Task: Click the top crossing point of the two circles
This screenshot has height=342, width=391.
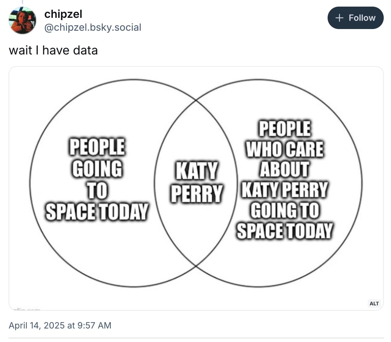Action: coord(196,99)
